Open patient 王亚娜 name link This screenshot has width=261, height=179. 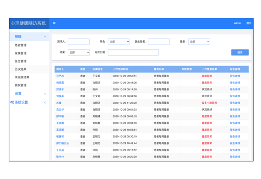tap(60, 130)
